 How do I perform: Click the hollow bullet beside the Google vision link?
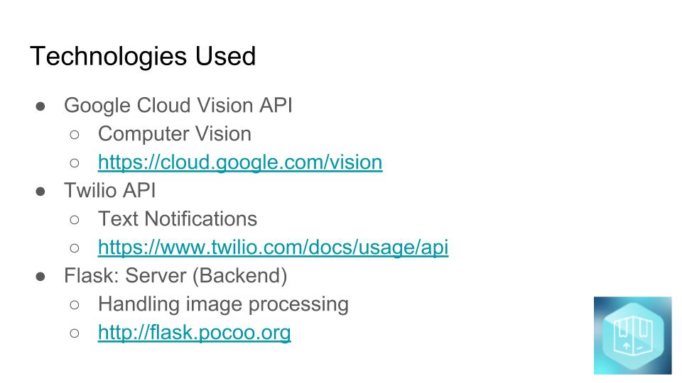(x=75, y=163)
